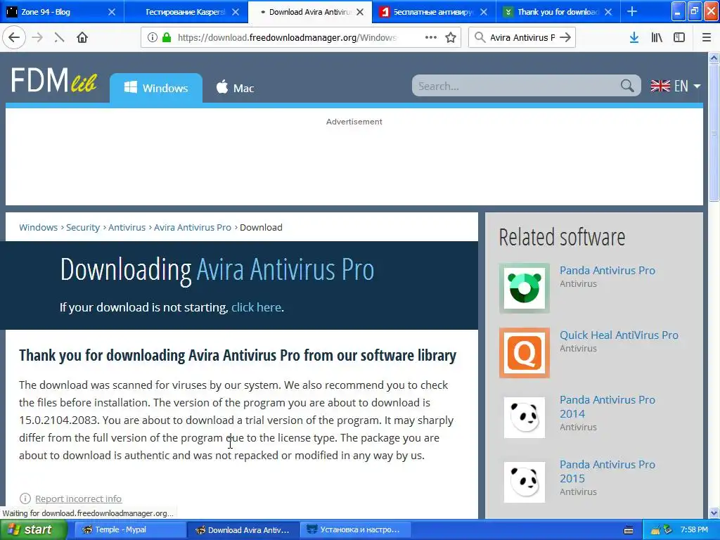Open the Avira Antivirus Pro breadcrumb
The height and width of the screenshot is (540, 720).
(x=193, y=228)
